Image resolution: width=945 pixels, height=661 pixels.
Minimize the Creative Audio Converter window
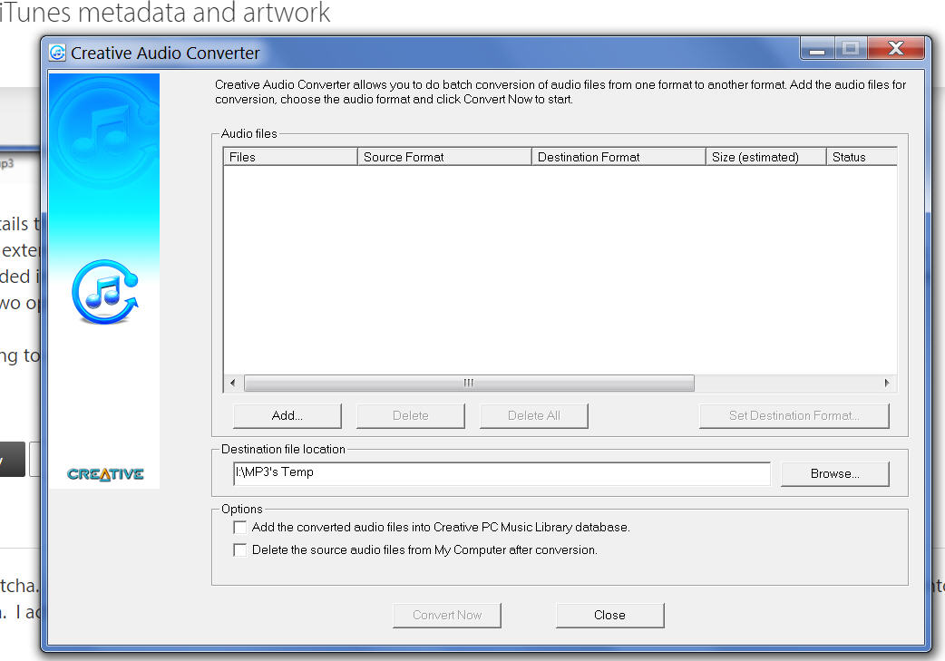pyautogui.click(x=817, y=49)
